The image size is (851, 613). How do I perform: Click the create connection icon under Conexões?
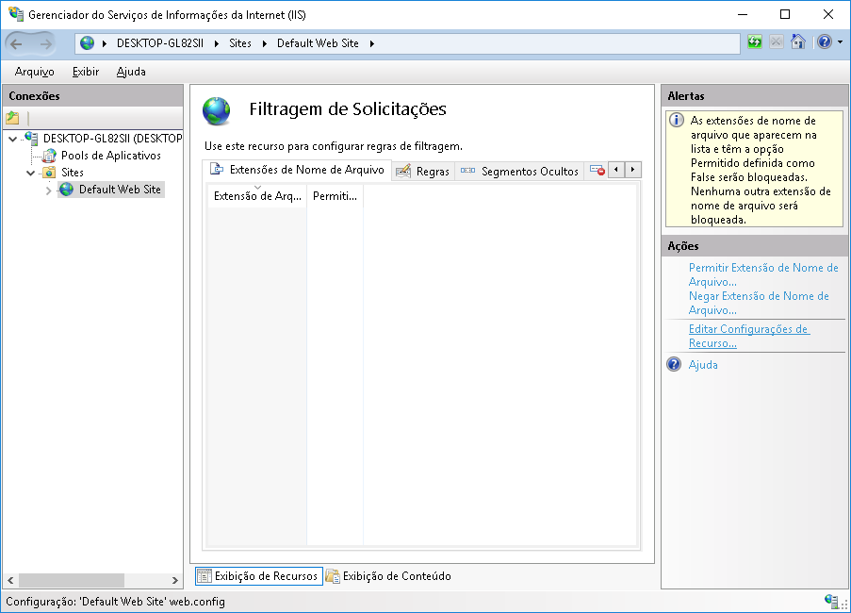12,117
